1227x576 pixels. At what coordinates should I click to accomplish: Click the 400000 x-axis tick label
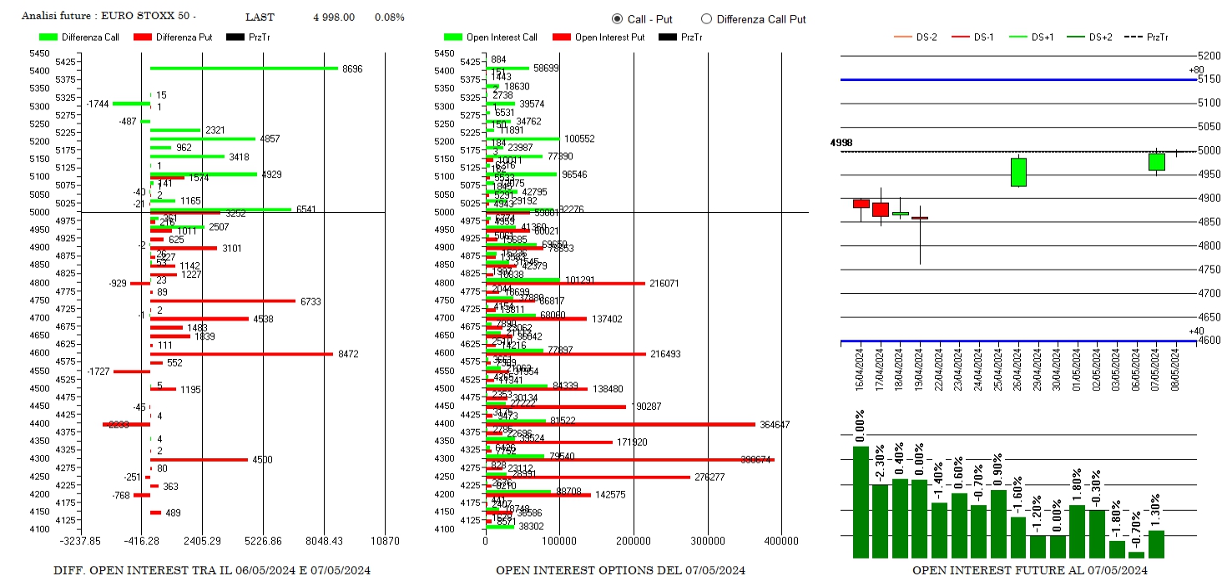(781, 540)
